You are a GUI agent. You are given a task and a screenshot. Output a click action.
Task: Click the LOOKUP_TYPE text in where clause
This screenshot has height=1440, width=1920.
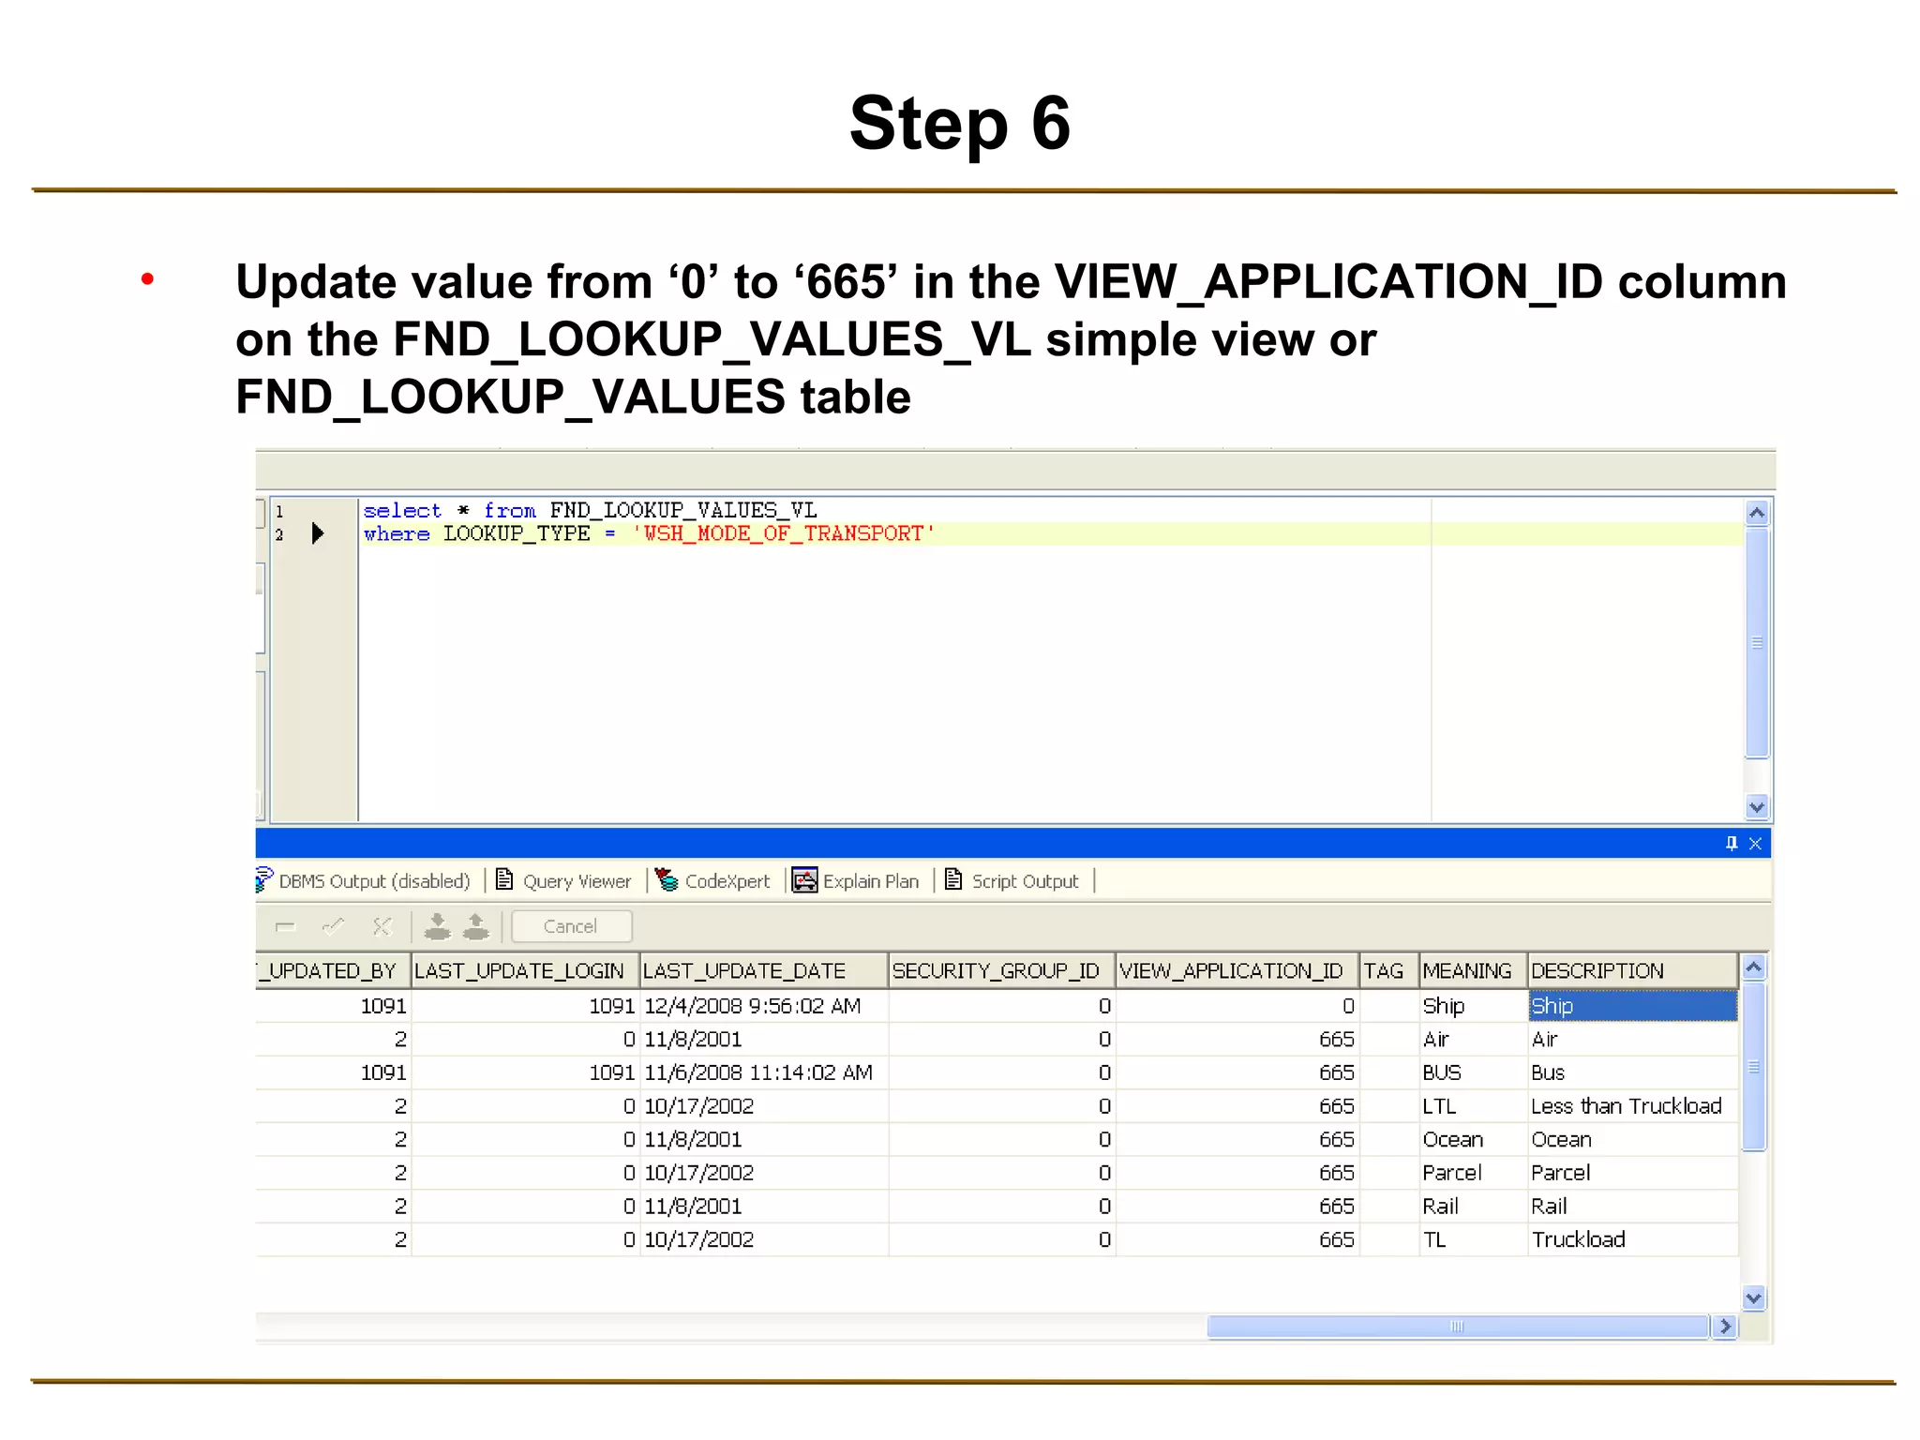517,533
